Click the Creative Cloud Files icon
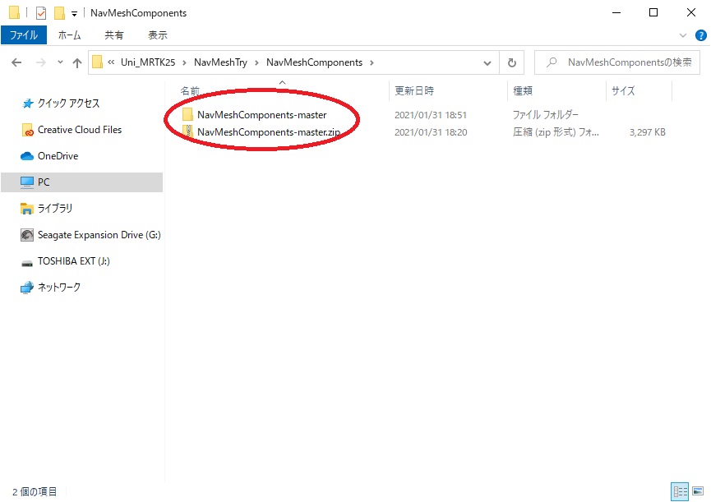Image resolution: width=711 pixels, height=502 pixels. pyautogui.click(x=28, y=130)
